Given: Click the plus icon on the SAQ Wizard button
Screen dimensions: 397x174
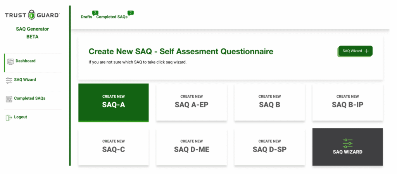Looking at the screenshot, I should point(366,51).
